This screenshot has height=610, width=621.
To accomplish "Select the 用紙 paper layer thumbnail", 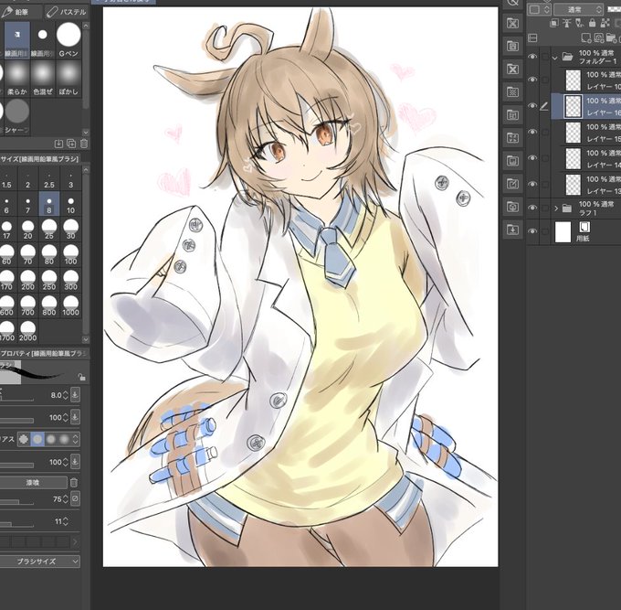I will (563, 231).
